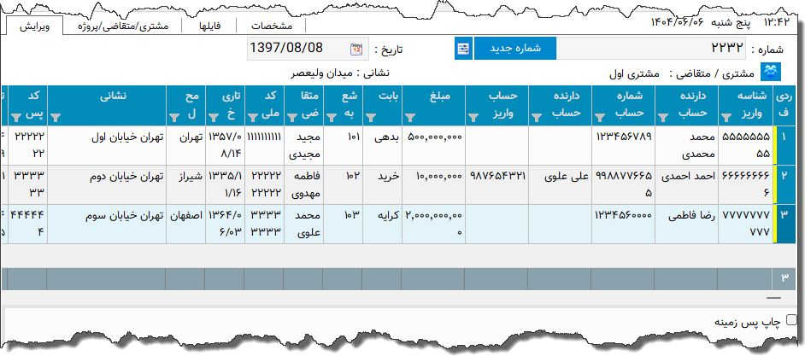Open filter on شماره حساب column

pos(599,119)
